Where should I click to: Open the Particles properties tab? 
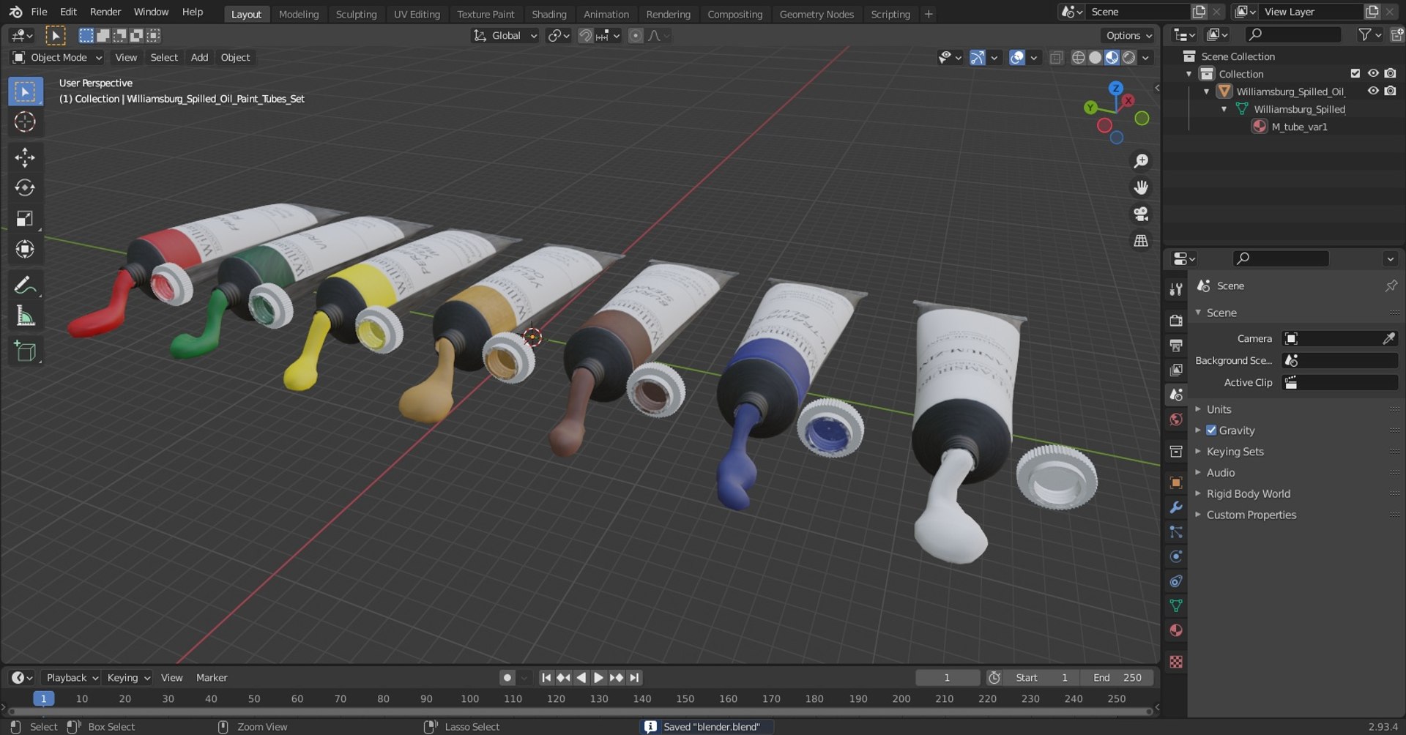pos(1176,532)
